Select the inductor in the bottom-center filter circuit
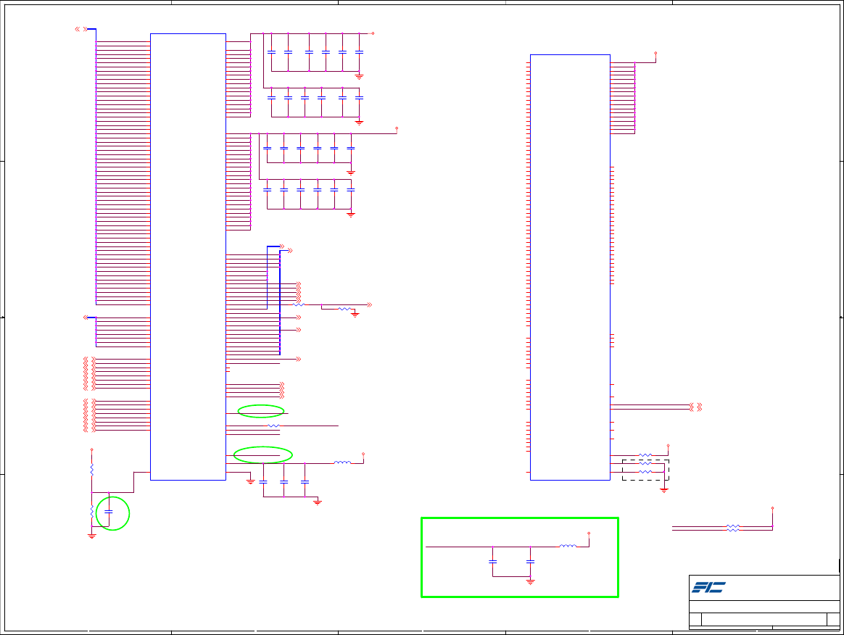Image resolution: width=844 pixels, height=635 pixels. [x=568, y=546]
